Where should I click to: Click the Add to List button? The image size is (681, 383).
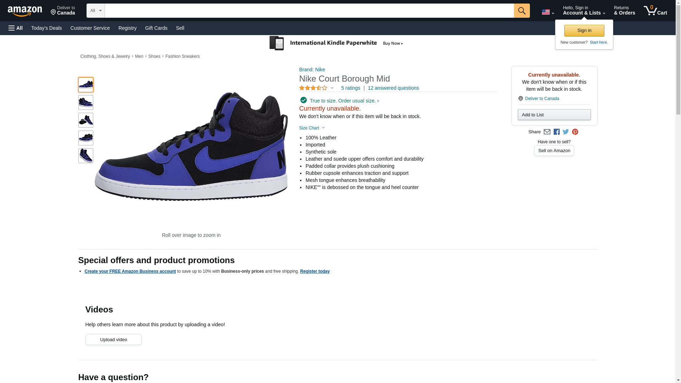pos(554,115)
